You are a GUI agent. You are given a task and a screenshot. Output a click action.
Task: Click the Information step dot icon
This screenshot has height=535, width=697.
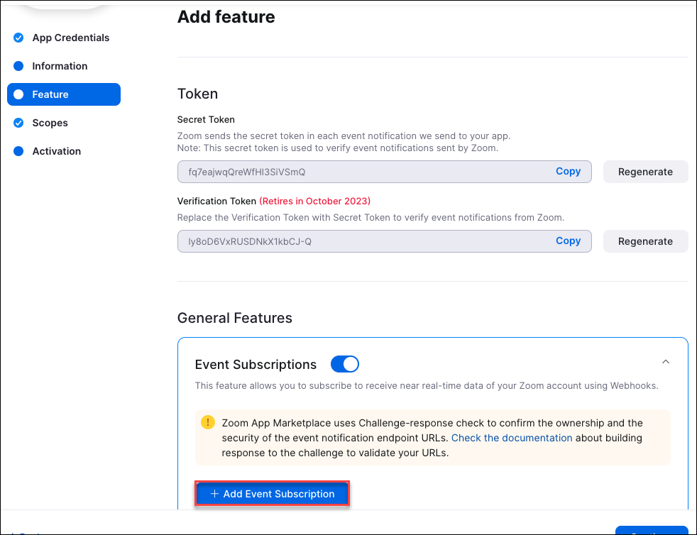coord(18,66)
